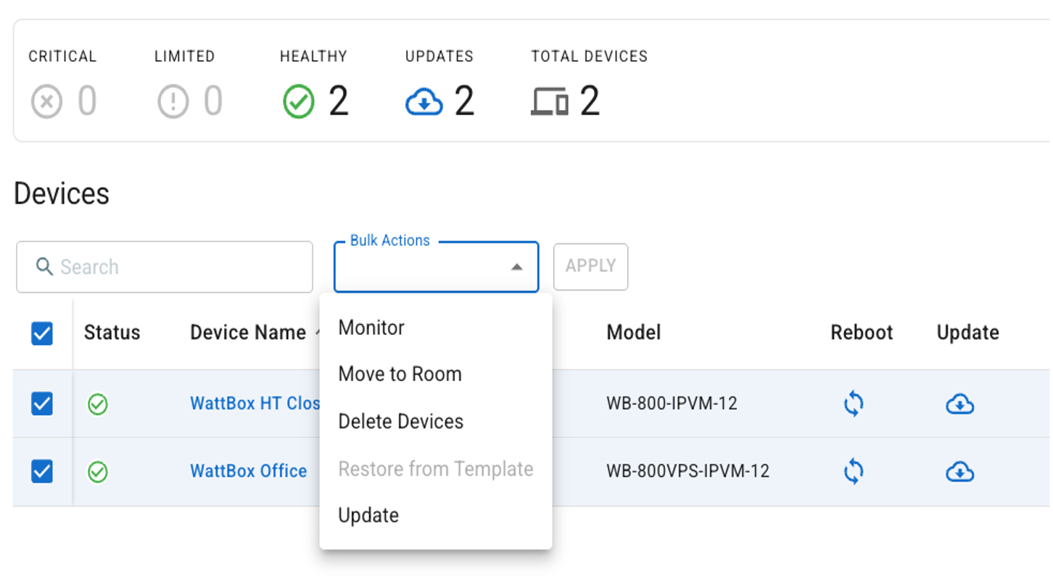The width and height of the screenshot is (1053, 584).
Task: Click update cloud icon for WB-800VPS-IPVM-12
Action: [959, 472]
